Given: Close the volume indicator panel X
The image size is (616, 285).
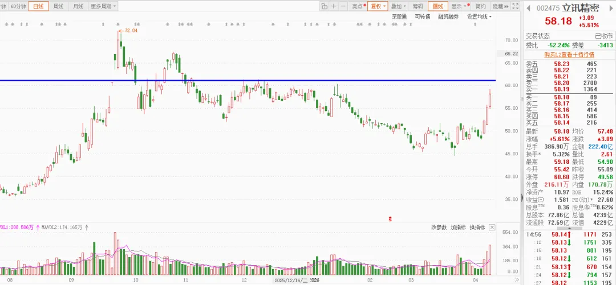Looking at the screenshot, I should 492,228.
